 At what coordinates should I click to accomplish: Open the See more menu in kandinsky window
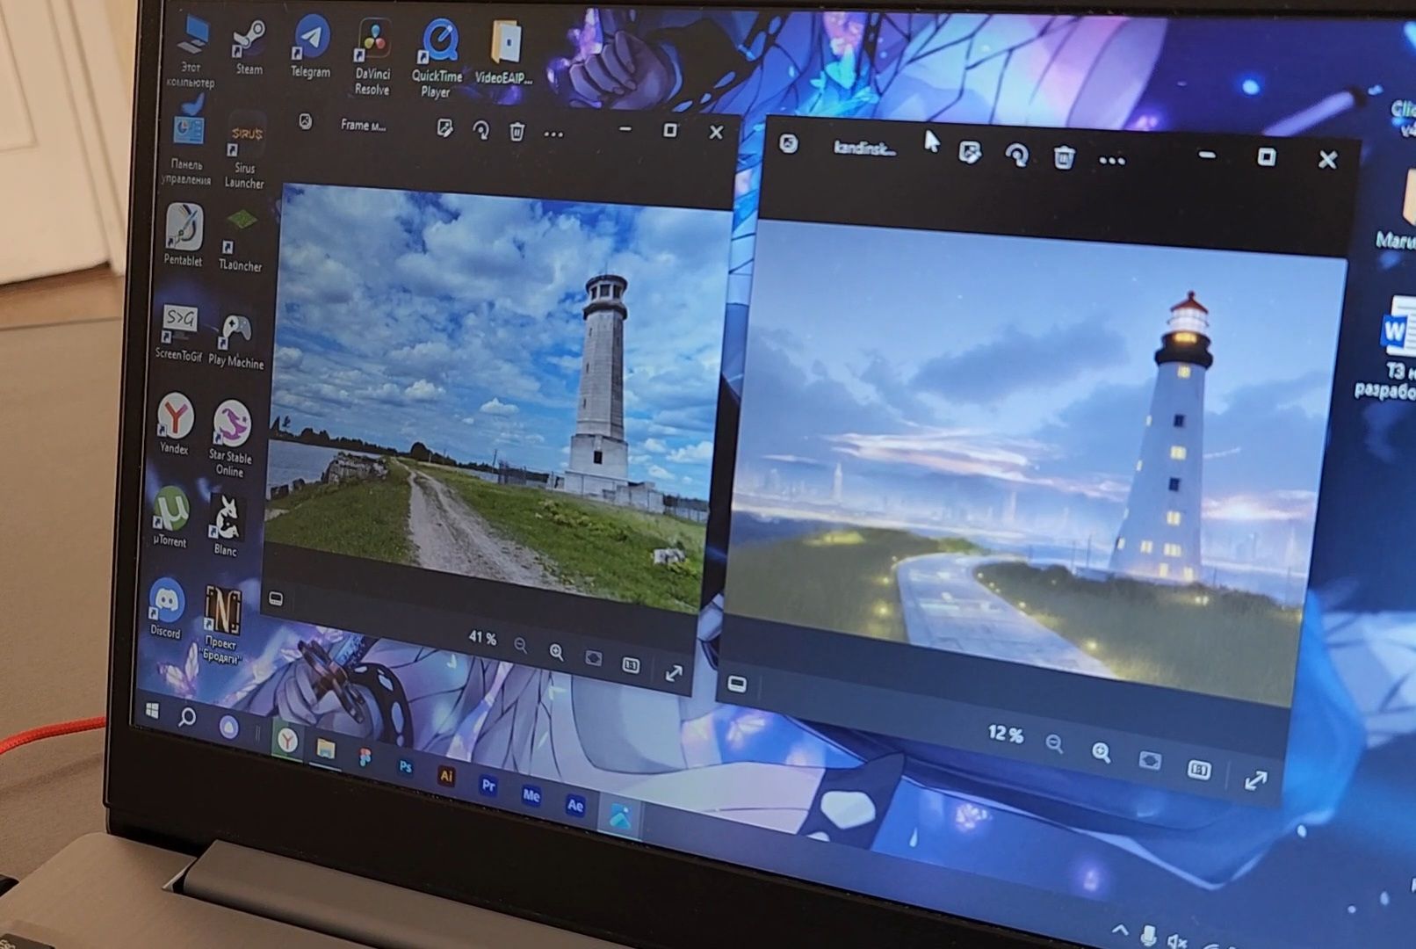pos(1112,161)
